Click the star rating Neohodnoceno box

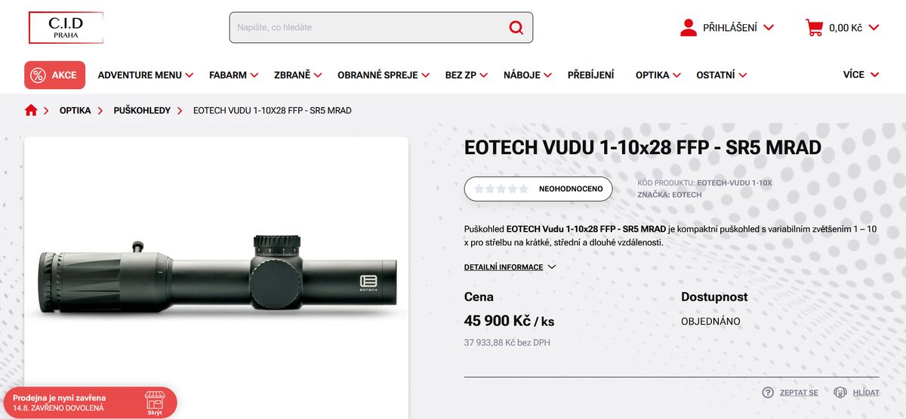538,189
